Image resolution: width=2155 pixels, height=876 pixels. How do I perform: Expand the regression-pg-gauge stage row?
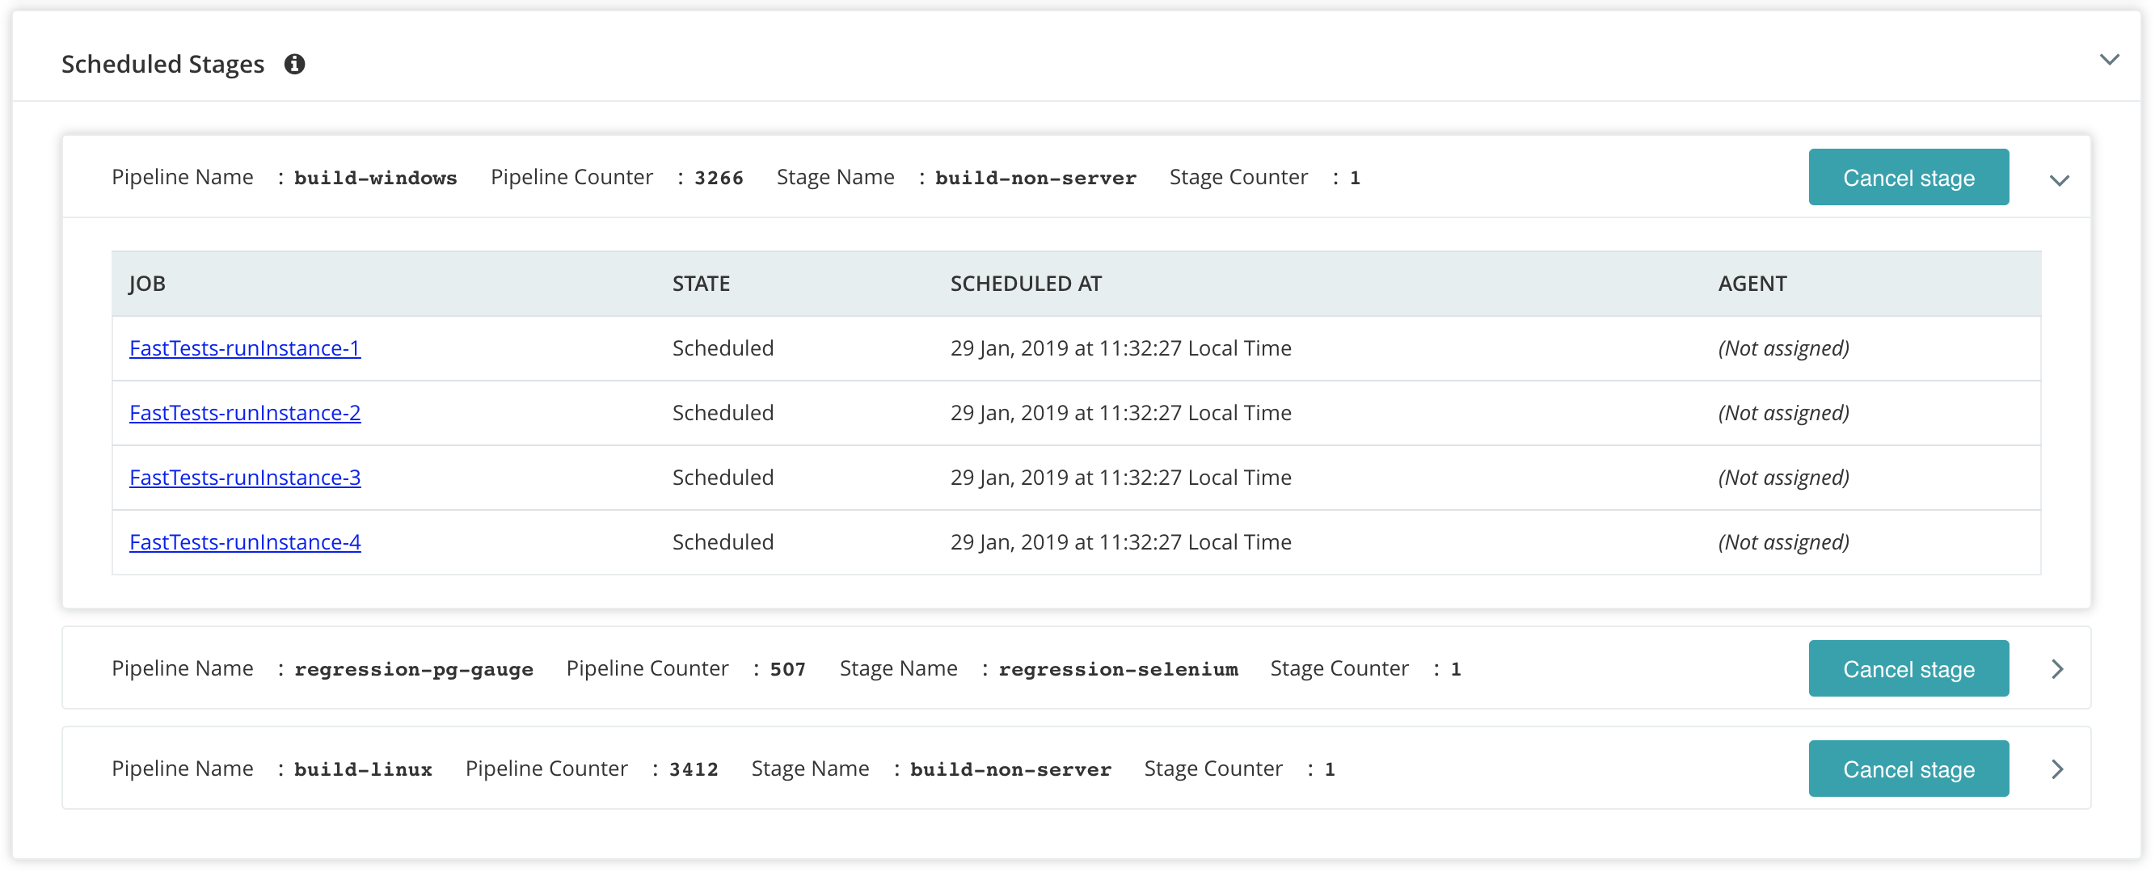point(2057,668)
